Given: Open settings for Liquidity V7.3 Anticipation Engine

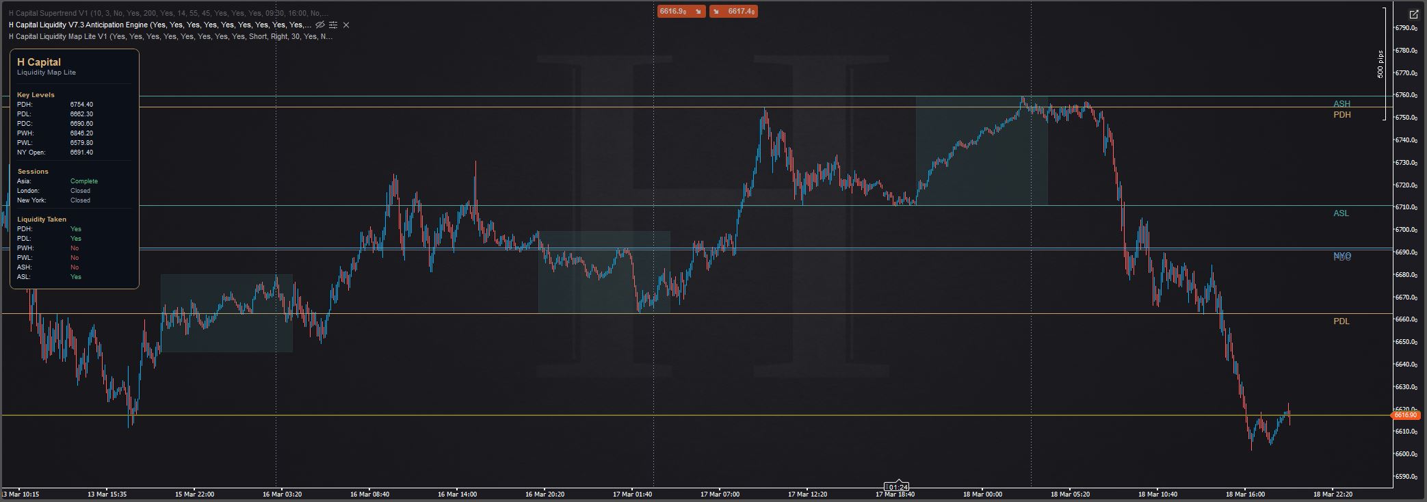Looking at the screenshot, I should pyautogui.click(x=333, y=25).
